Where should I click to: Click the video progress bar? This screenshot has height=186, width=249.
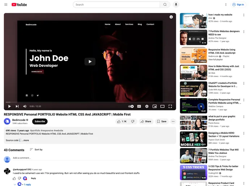tap(90, 102)
